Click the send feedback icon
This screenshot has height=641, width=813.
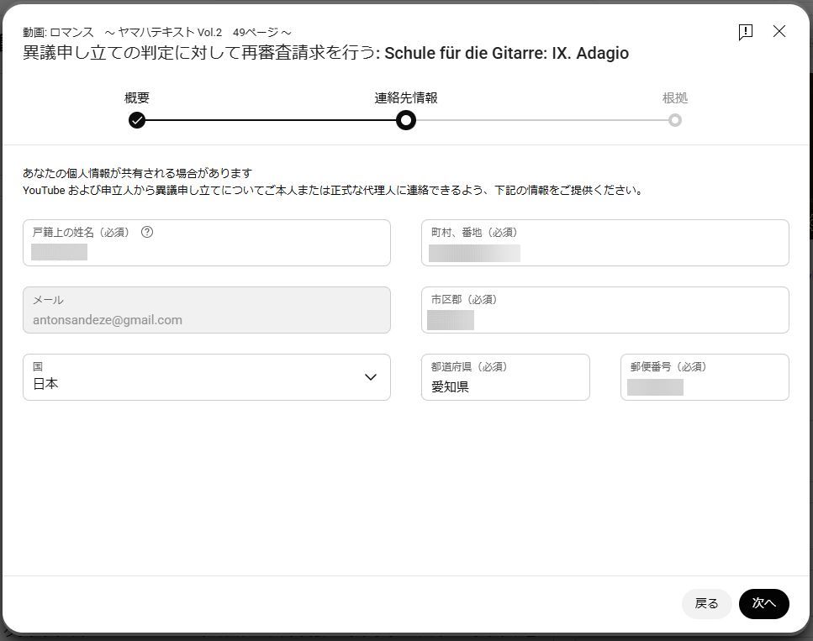coord(745,32)
